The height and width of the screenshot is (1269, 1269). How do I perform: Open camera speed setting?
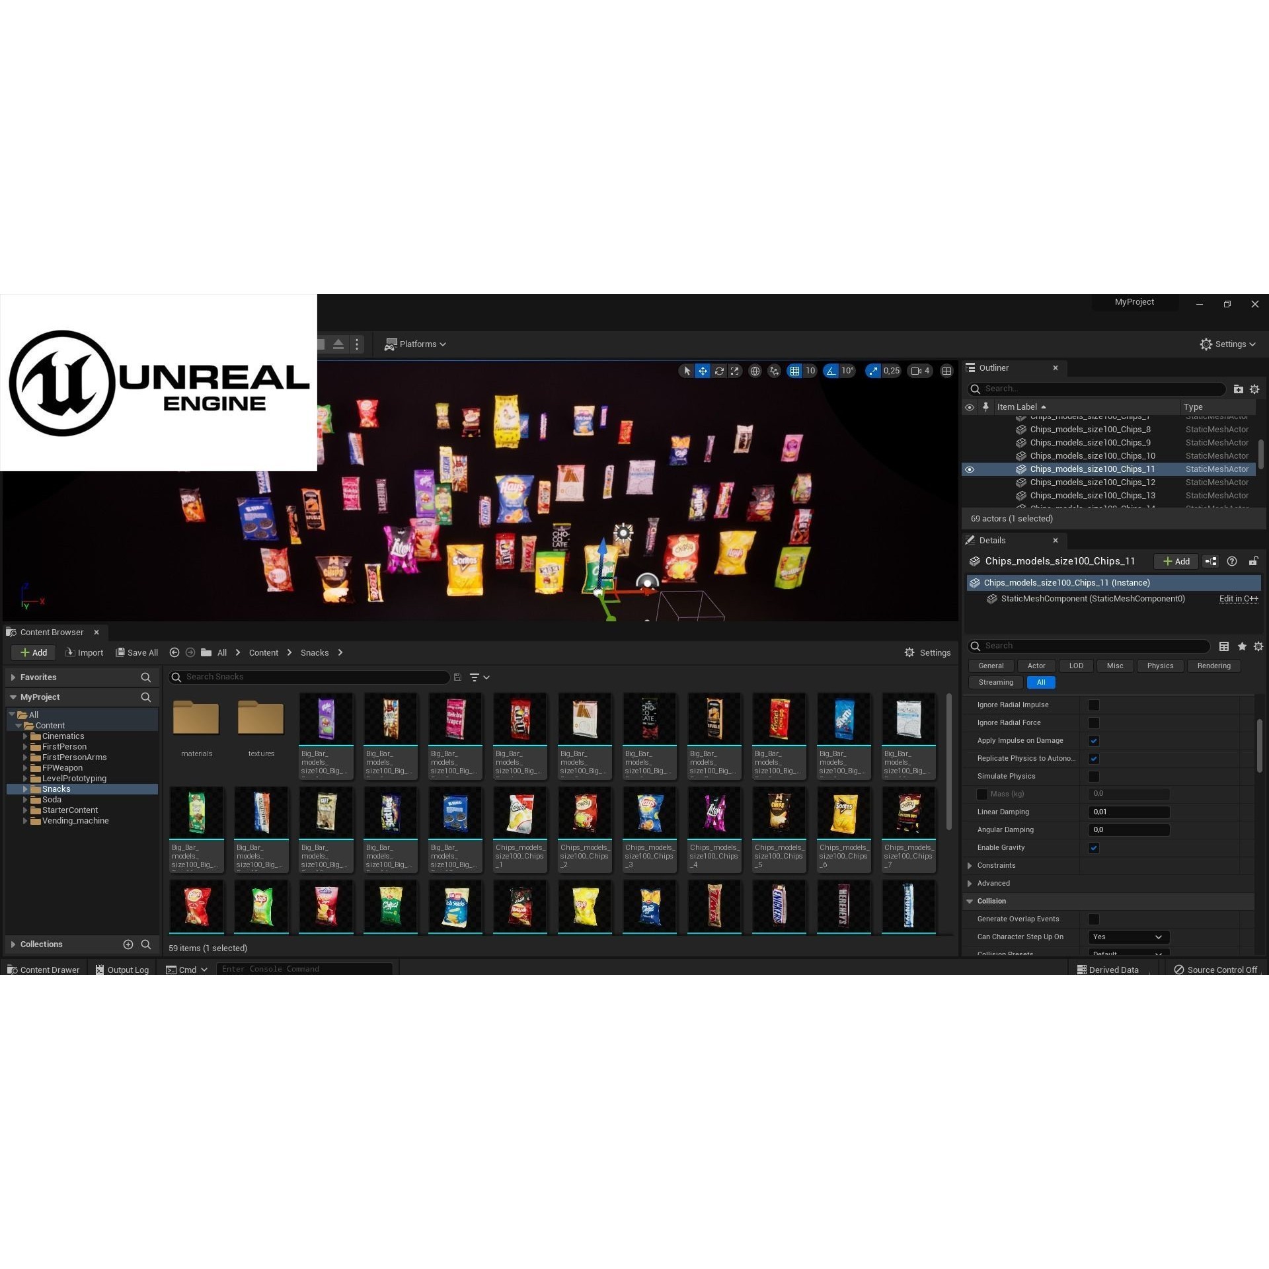tap(920, 371)
